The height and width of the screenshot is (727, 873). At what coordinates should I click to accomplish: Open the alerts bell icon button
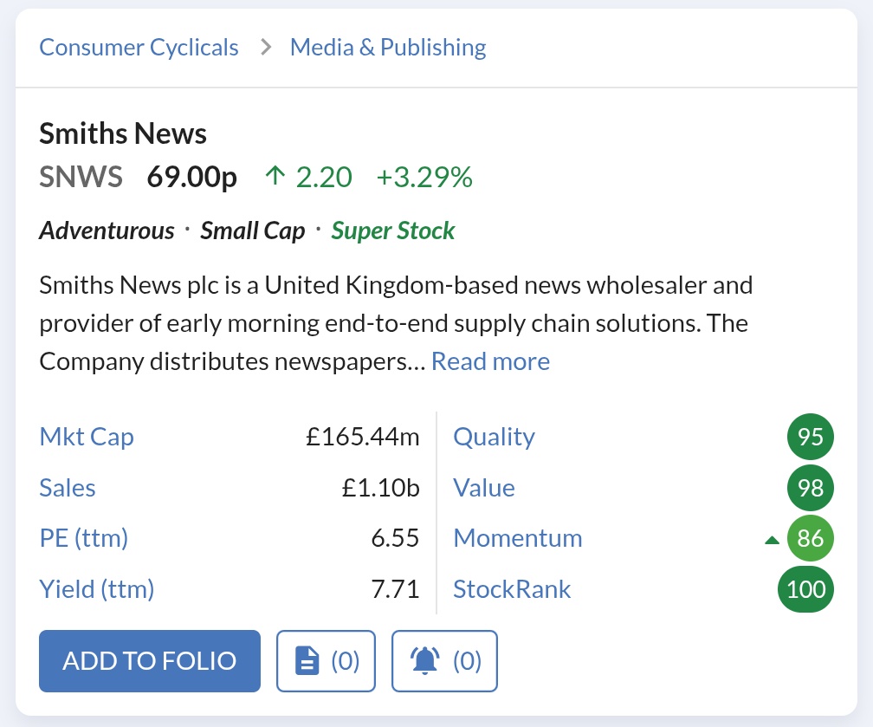(444, 660)
